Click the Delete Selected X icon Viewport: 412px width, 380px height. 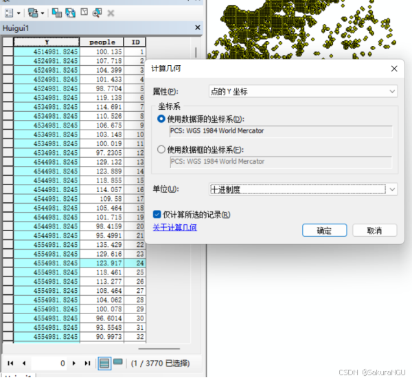point(111,13)
